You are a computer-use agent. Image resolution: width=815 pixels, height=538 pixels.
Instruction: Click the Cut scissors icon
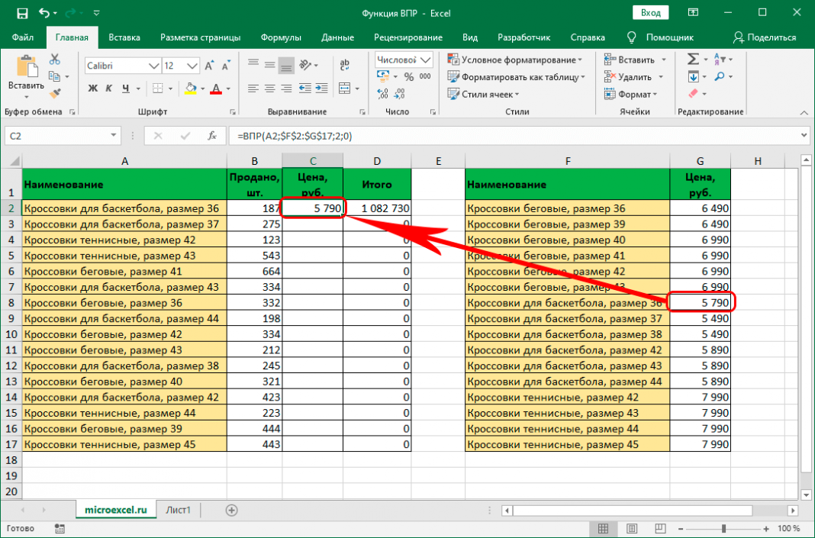point(54,60)
